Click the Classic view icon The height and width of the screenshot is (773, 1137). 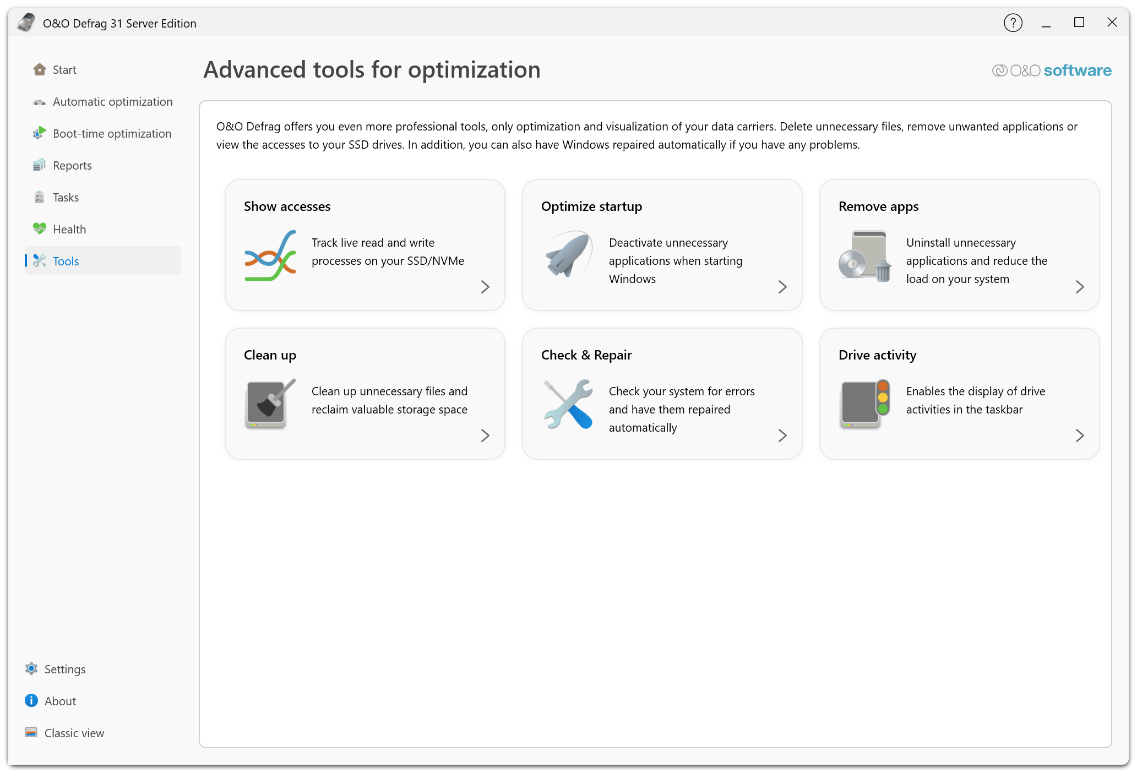31,732
